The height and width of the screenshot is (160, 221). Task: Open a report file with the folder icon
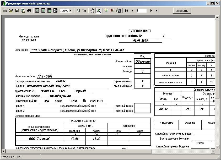tap(11, 10)
